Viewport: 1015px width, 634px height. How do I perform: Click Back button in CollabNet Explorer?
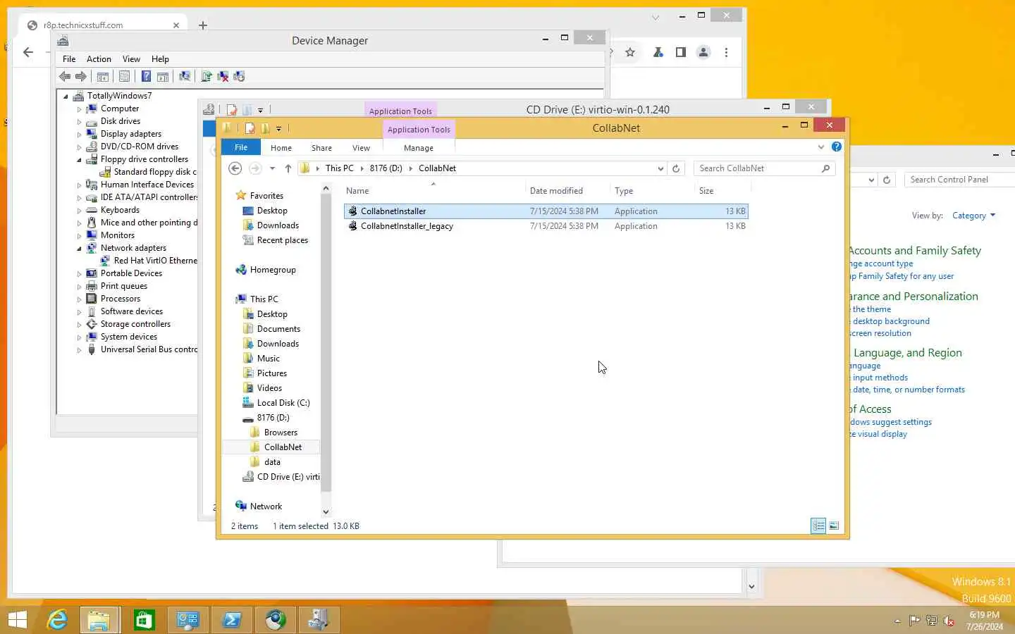(235, 168)
